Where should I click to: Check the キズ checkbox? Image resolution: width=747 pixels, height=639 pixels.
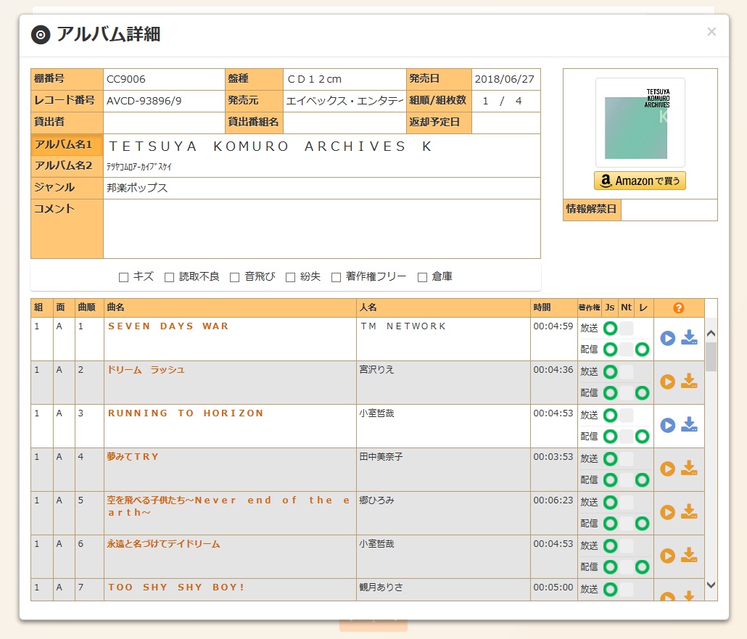pyautogui.click(x=123, y=277)
